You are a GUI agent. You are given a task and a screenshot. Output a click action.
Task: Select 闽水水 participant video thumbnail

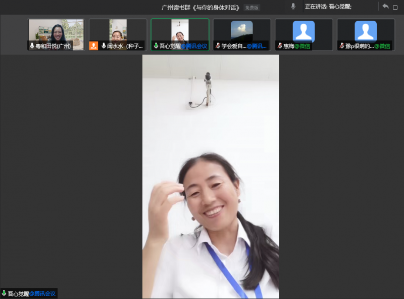click(118, 30)
